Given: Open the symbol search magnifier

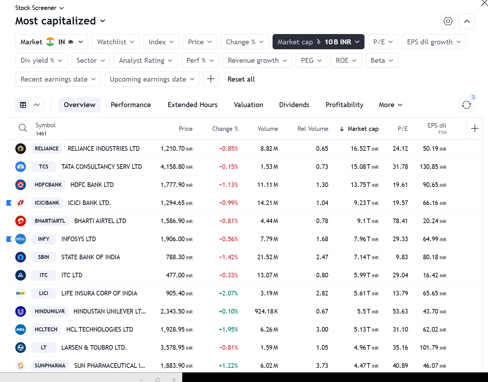Looking at the screenshot, I should click(23, 128).
